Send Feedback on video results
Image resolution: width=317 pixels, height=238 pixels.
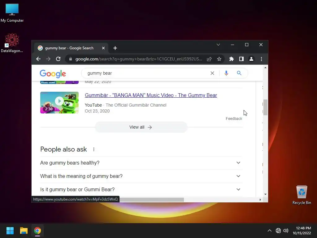click(234, 119)
